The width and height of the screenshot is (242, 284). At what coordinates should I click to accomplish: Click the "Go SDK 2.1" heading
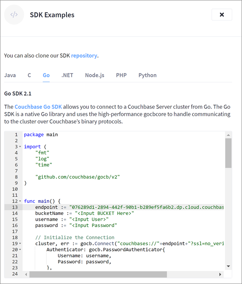point(18,94)
